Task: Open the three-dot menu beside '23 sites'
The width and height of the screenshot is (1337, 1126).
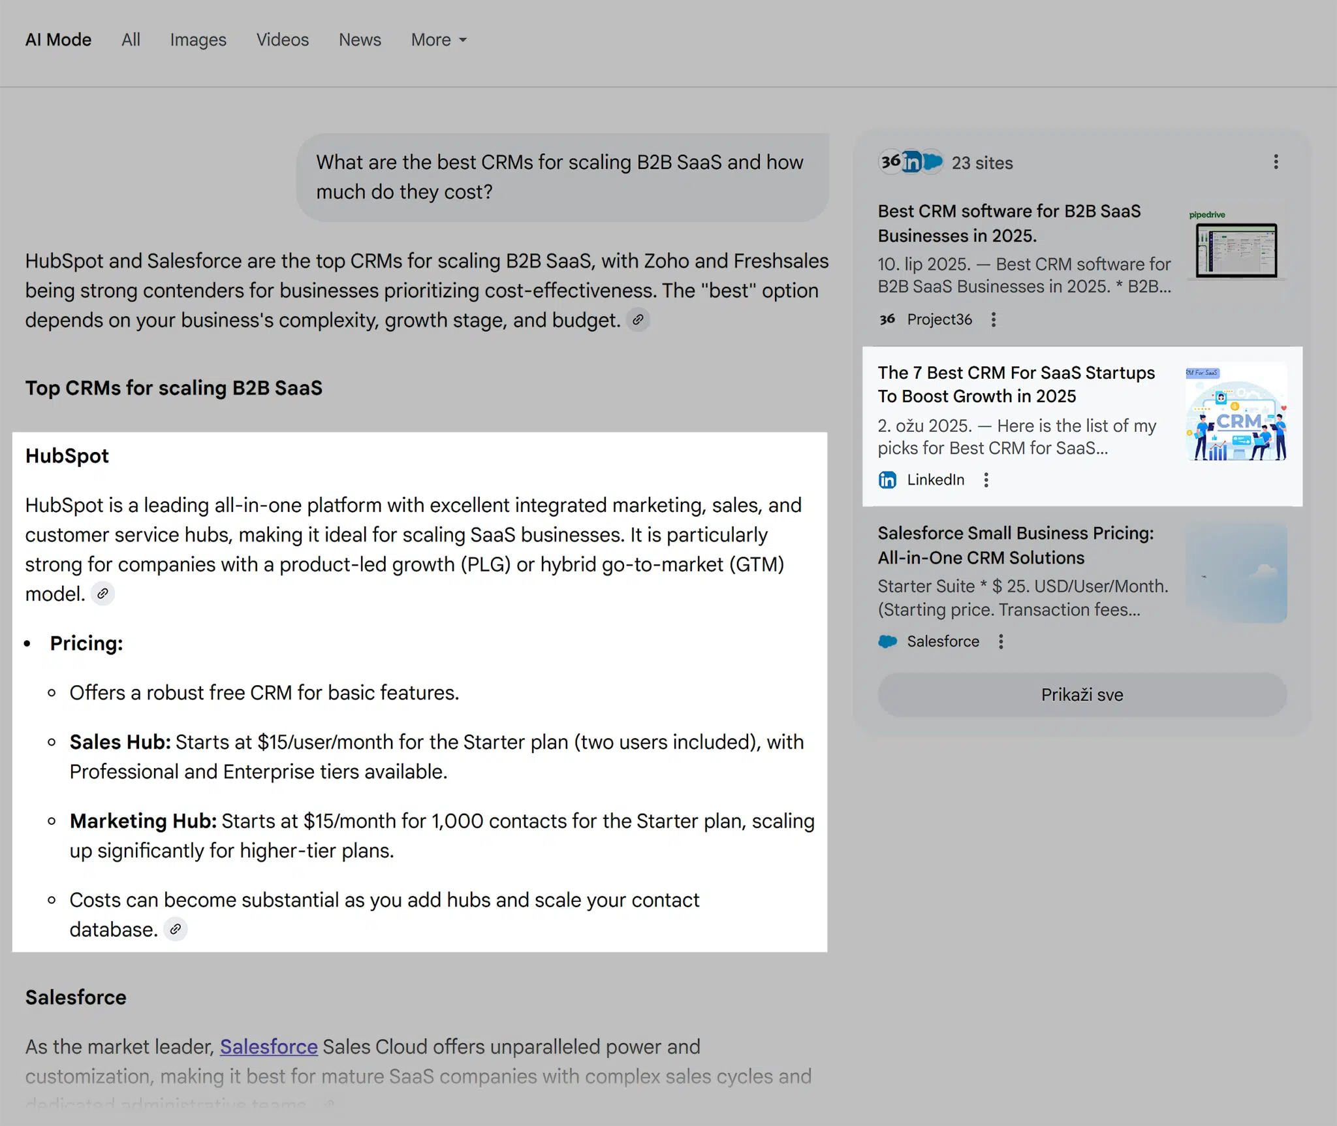Action: click(1276, 162)
